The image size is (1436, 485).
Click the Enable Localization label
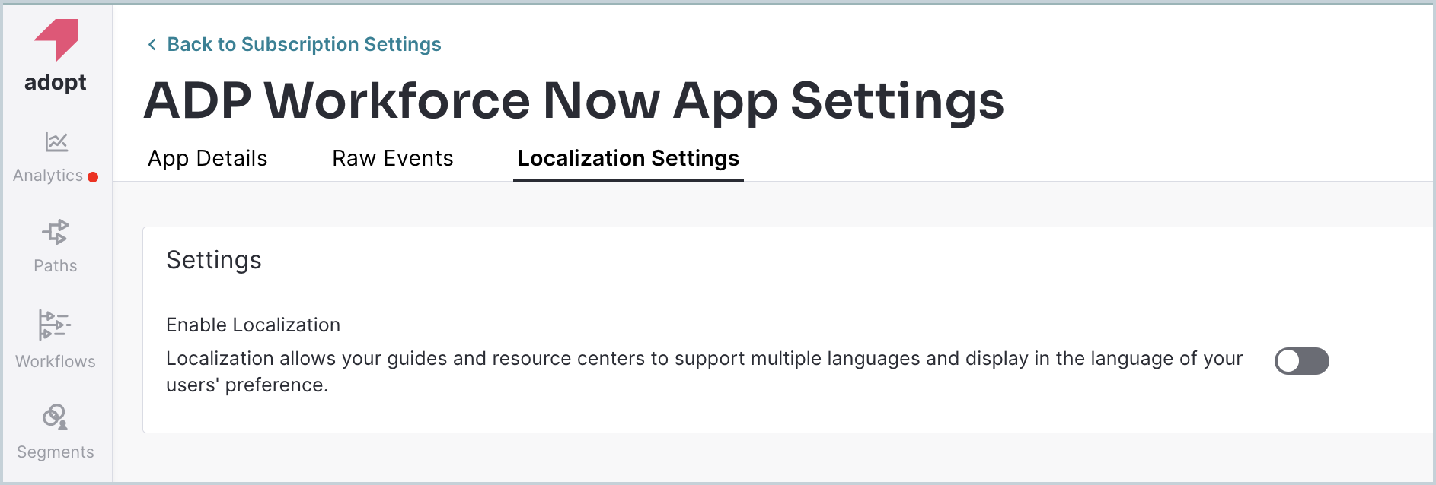tap(253, 325)
